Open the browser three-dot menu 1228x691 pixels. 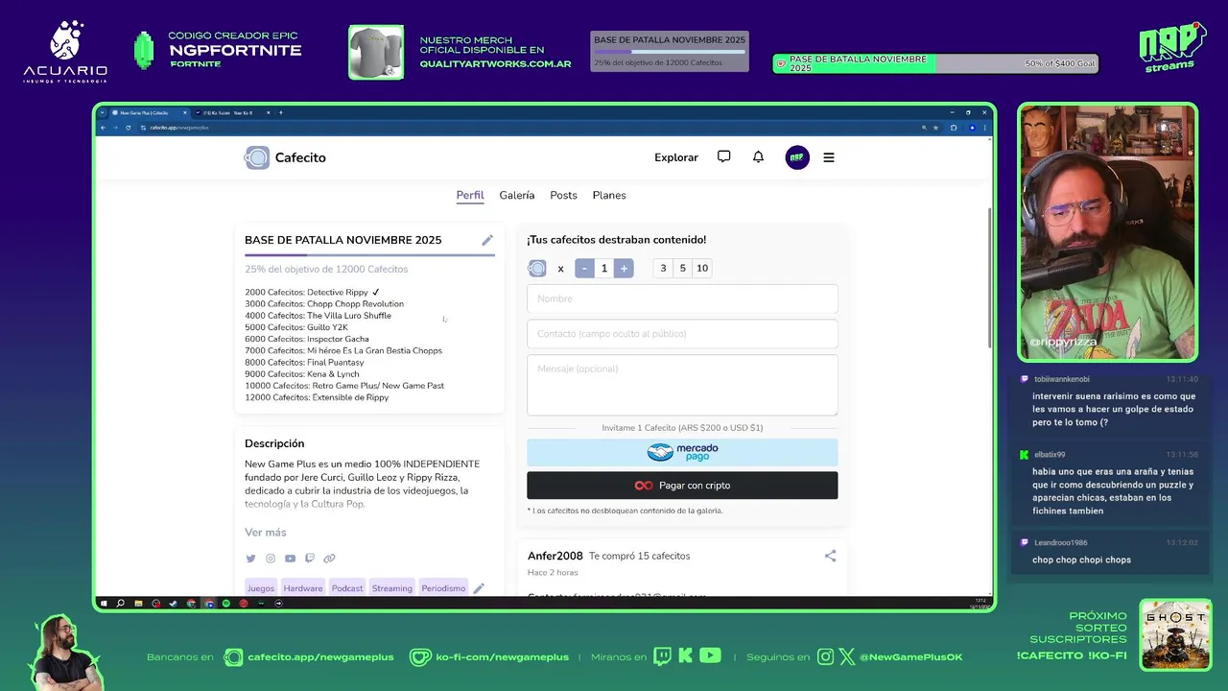pyautogui.click(x=984, y=128)
